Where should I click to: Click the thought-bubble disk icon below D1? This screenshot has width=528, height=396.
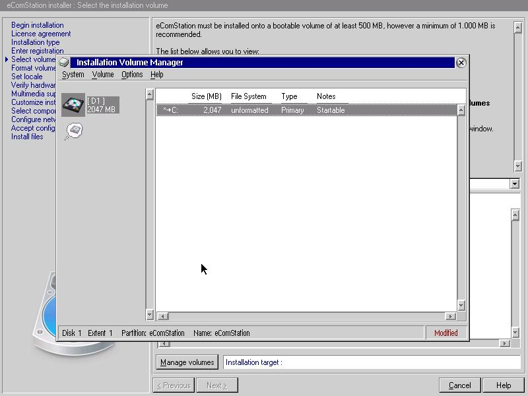tap(73, 131)
